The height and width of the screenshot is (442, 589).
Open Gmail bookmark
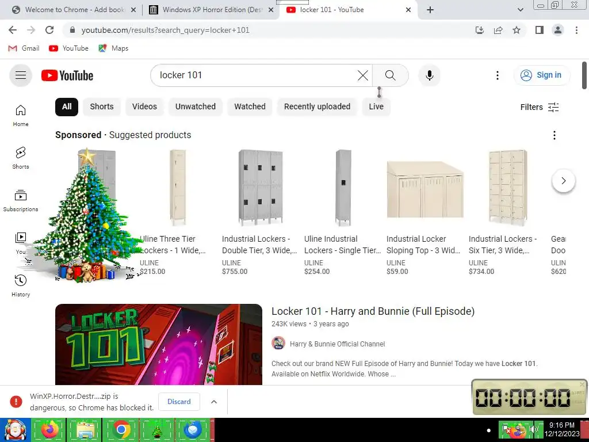pos(24,48)
